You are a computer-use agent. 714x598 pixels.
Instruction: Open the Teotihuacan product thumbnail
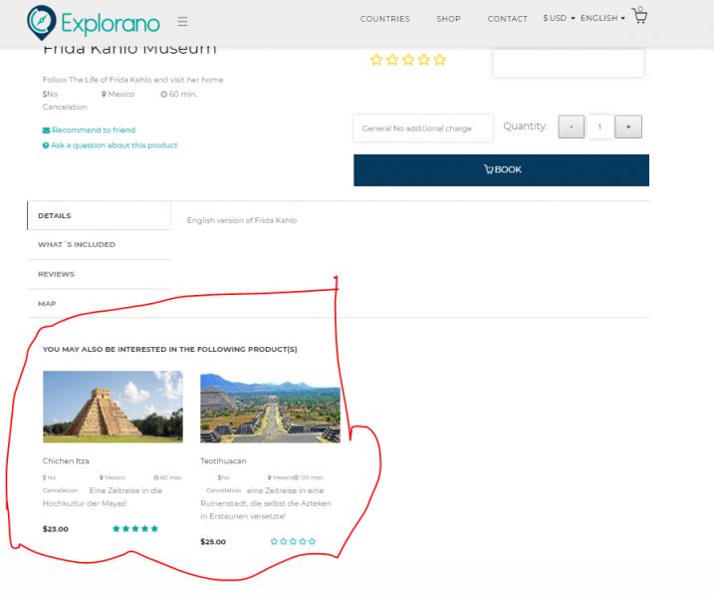tap(270, 408)
